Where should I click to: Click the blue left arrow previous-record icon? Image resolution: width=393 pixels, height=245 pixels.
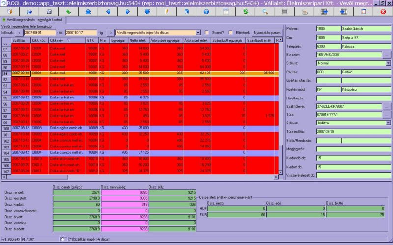[x=107, y=11]
